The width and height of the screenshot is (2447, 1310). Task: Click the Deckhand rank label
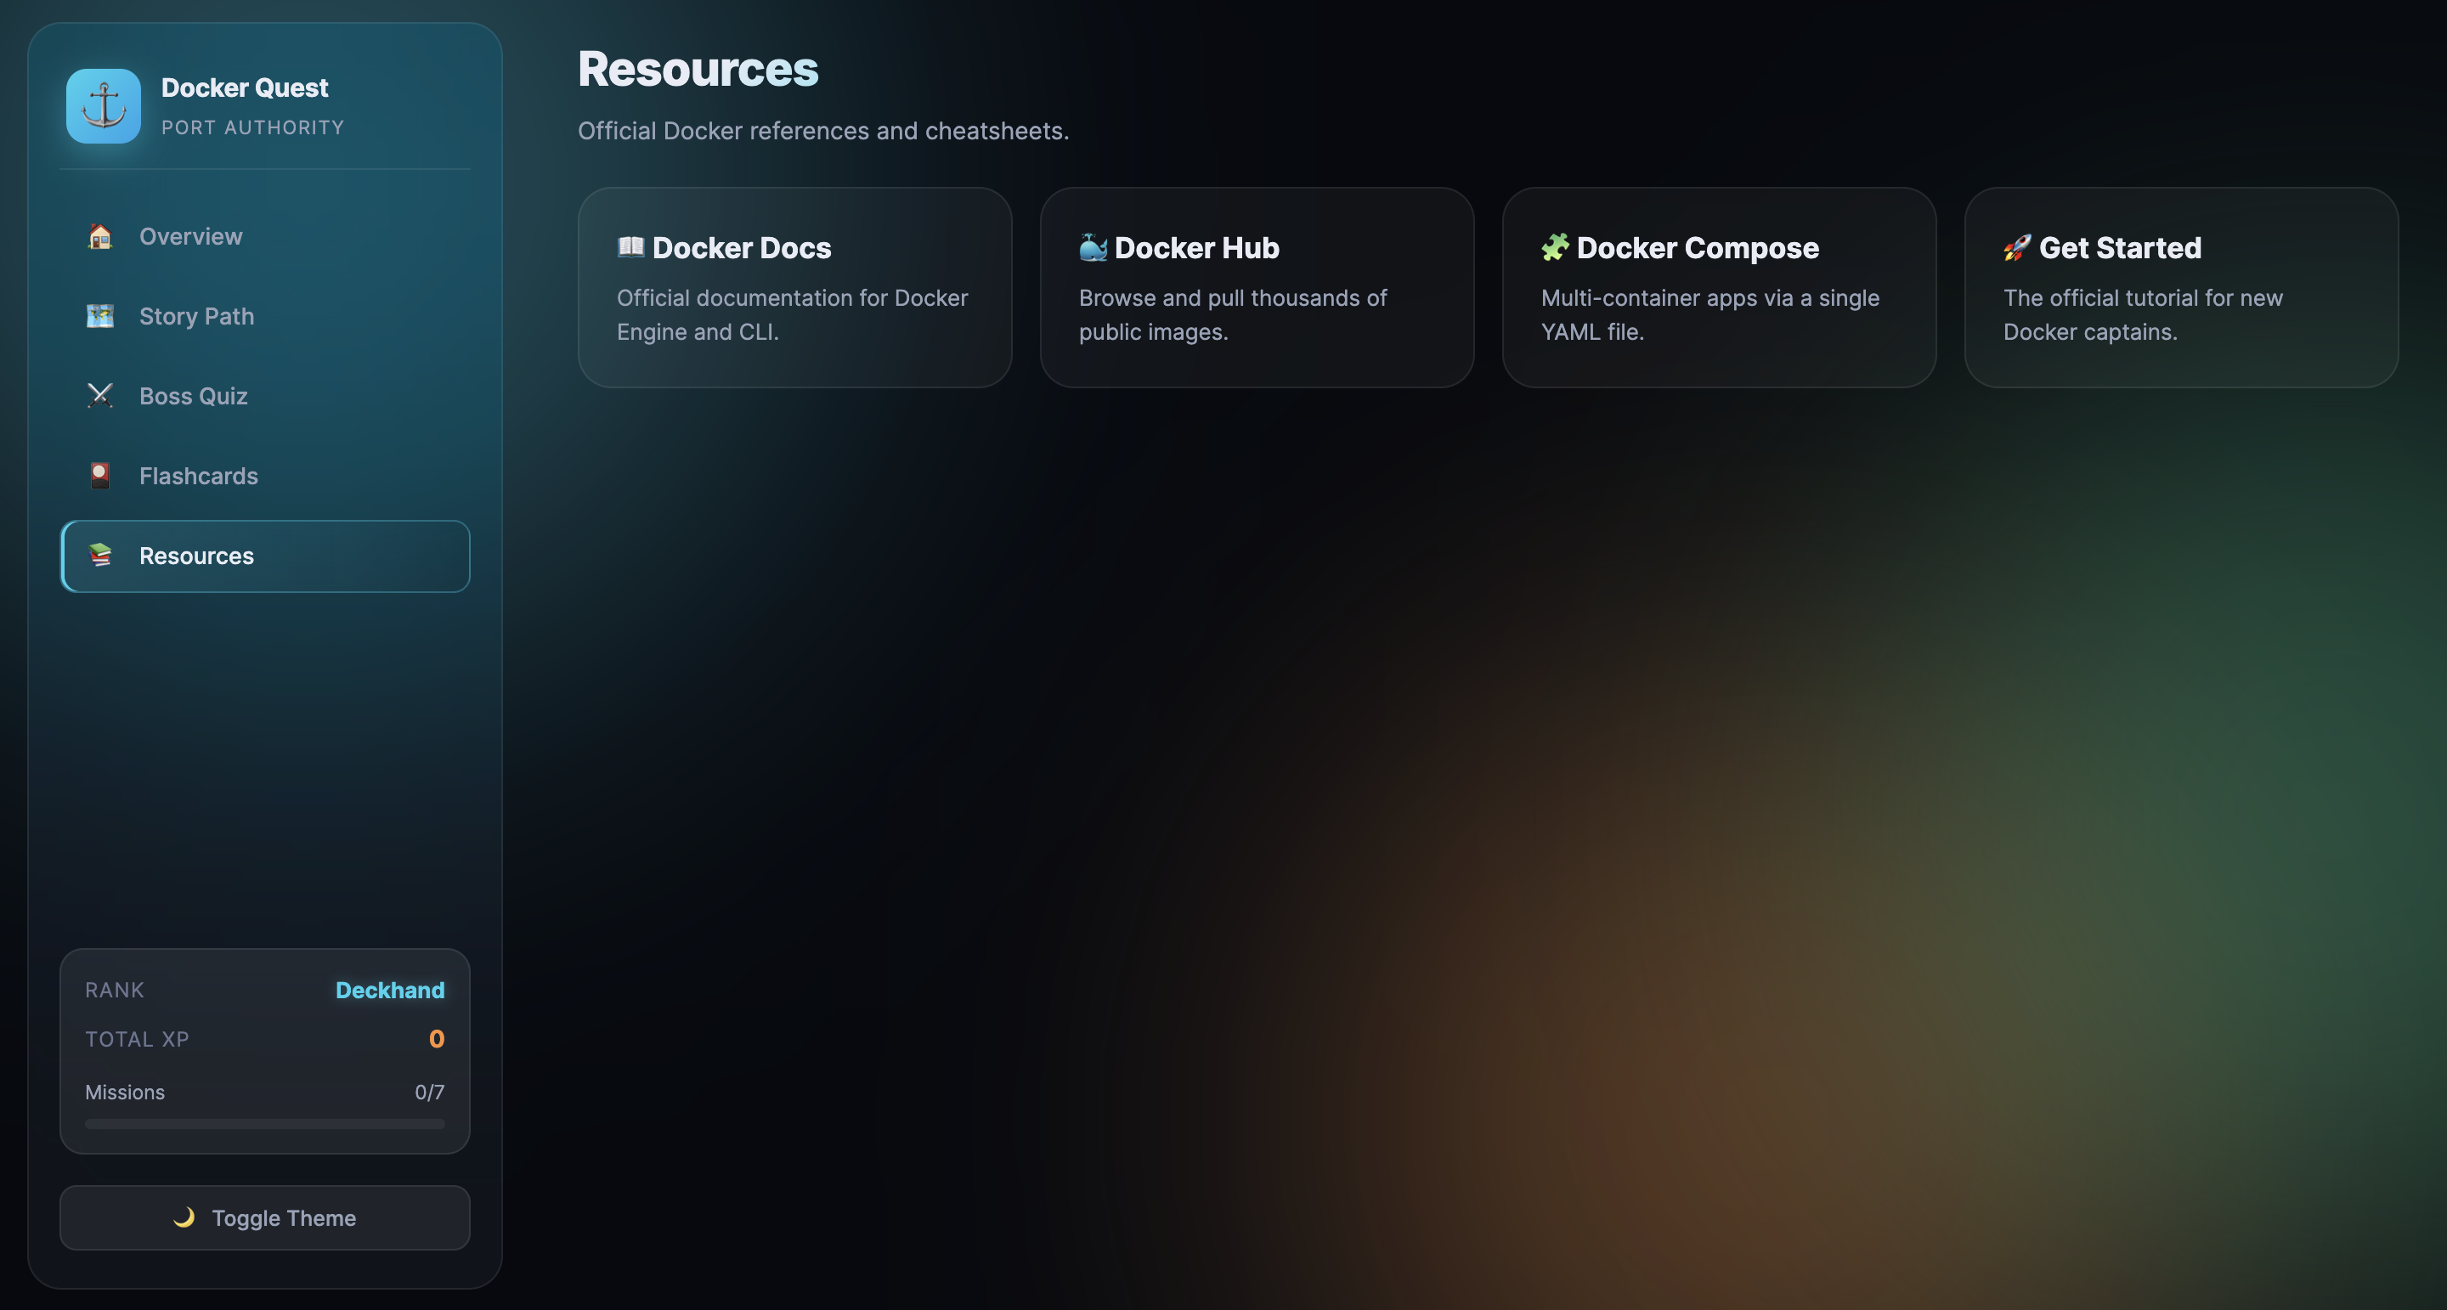click(x=389, y=990)
